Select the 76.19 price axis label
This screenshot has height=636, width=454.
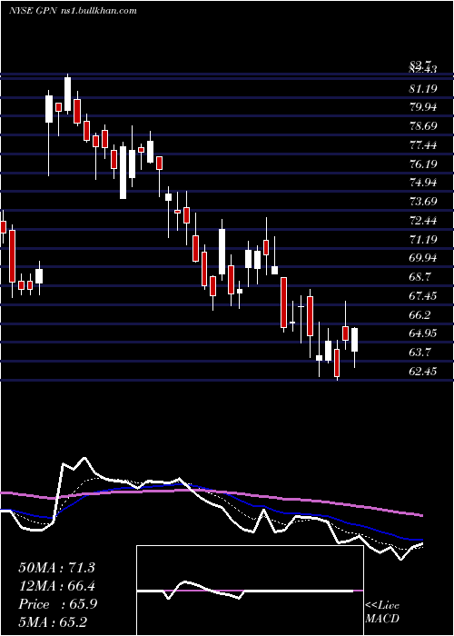tap(424, 164)
